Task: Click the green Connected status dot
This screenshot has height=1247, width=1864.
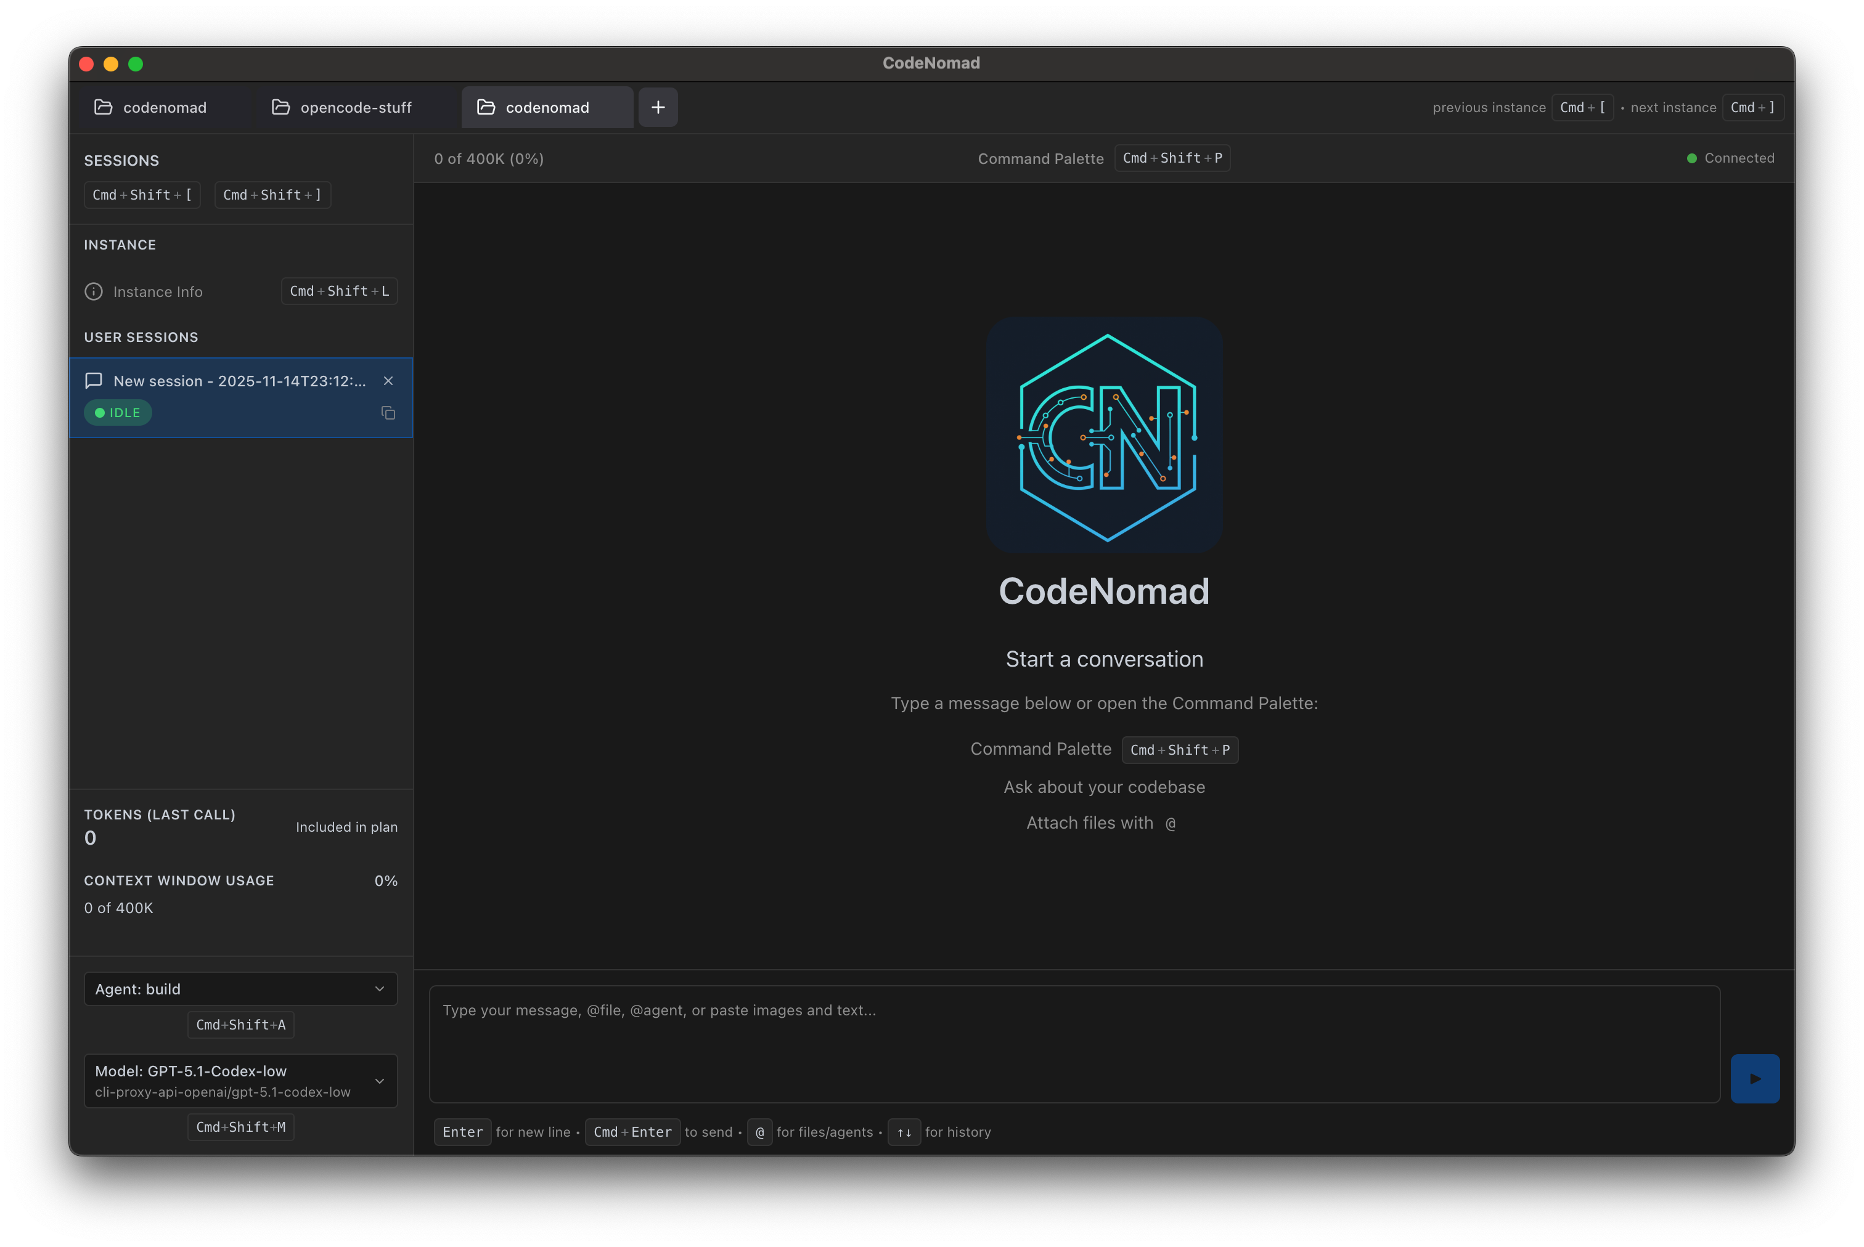Action: point(1691,158)
